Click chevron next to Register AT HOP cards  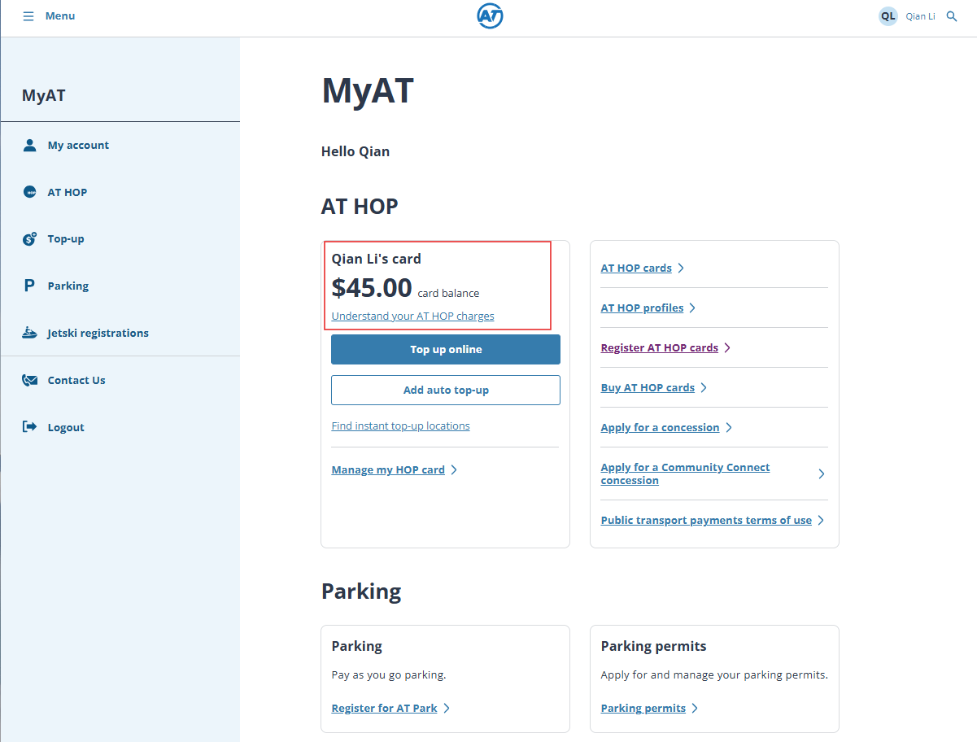point(727,347)
